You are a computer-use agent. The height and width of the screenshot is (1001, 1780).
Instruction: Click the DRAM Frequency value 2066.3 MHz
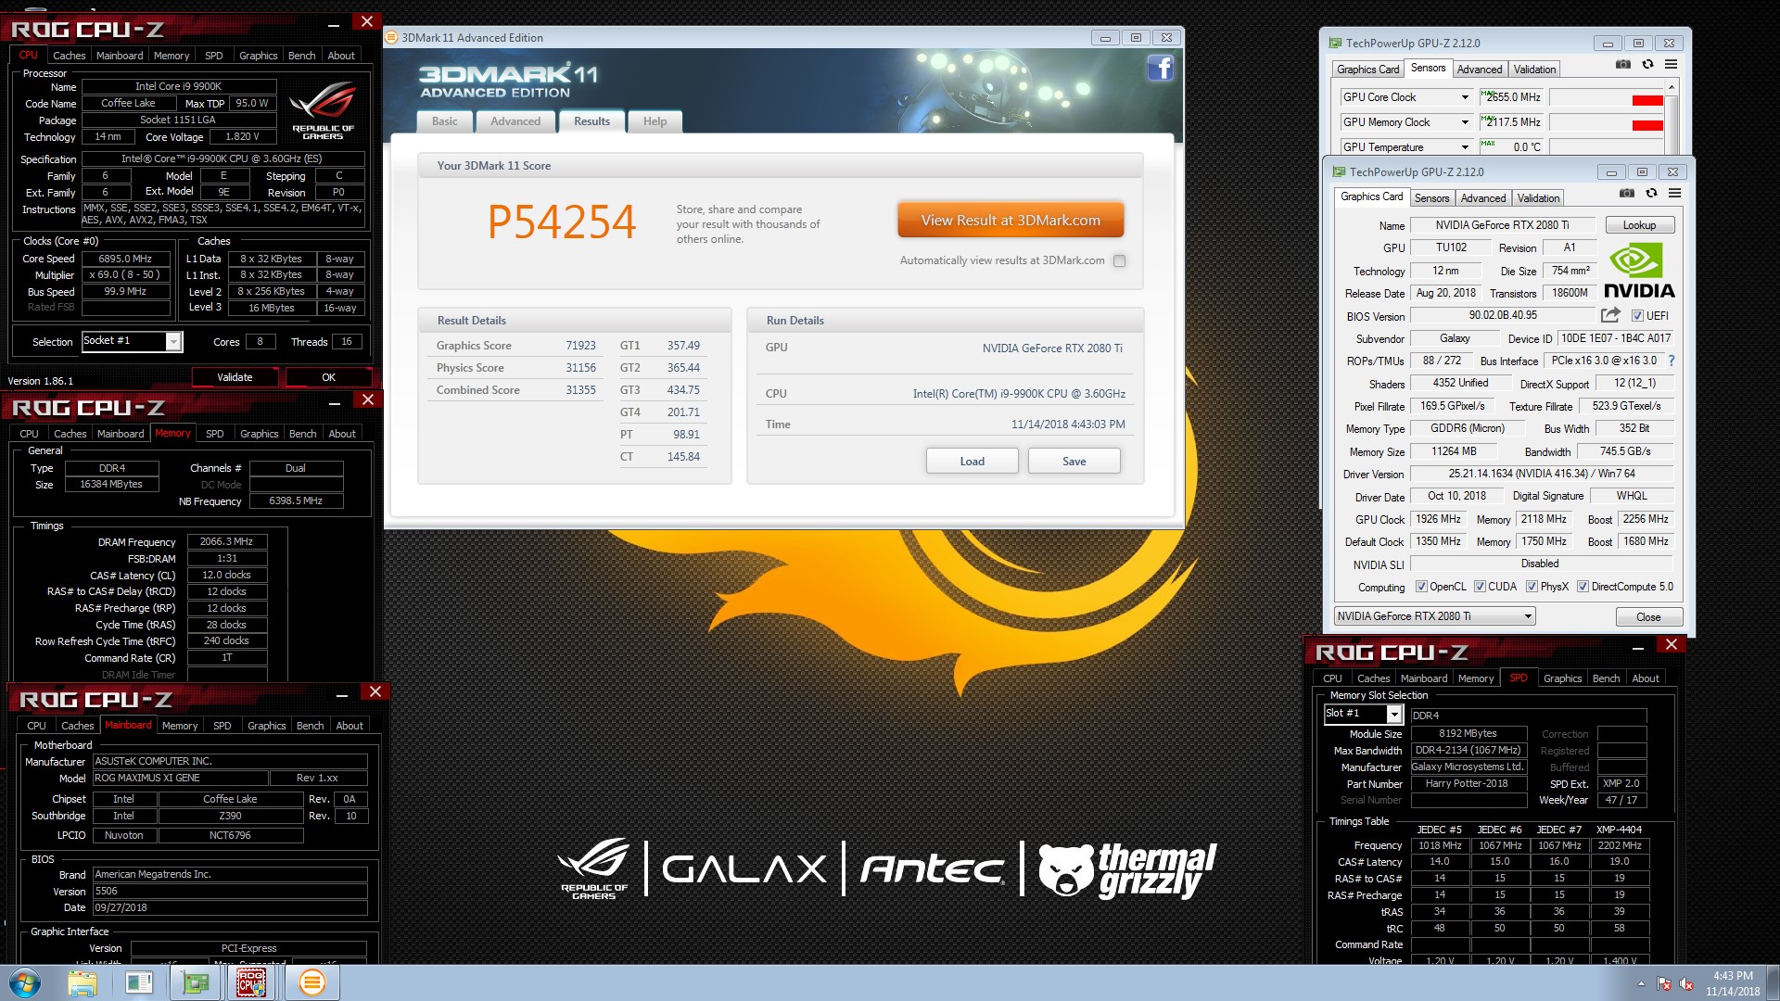click(227, 541)
